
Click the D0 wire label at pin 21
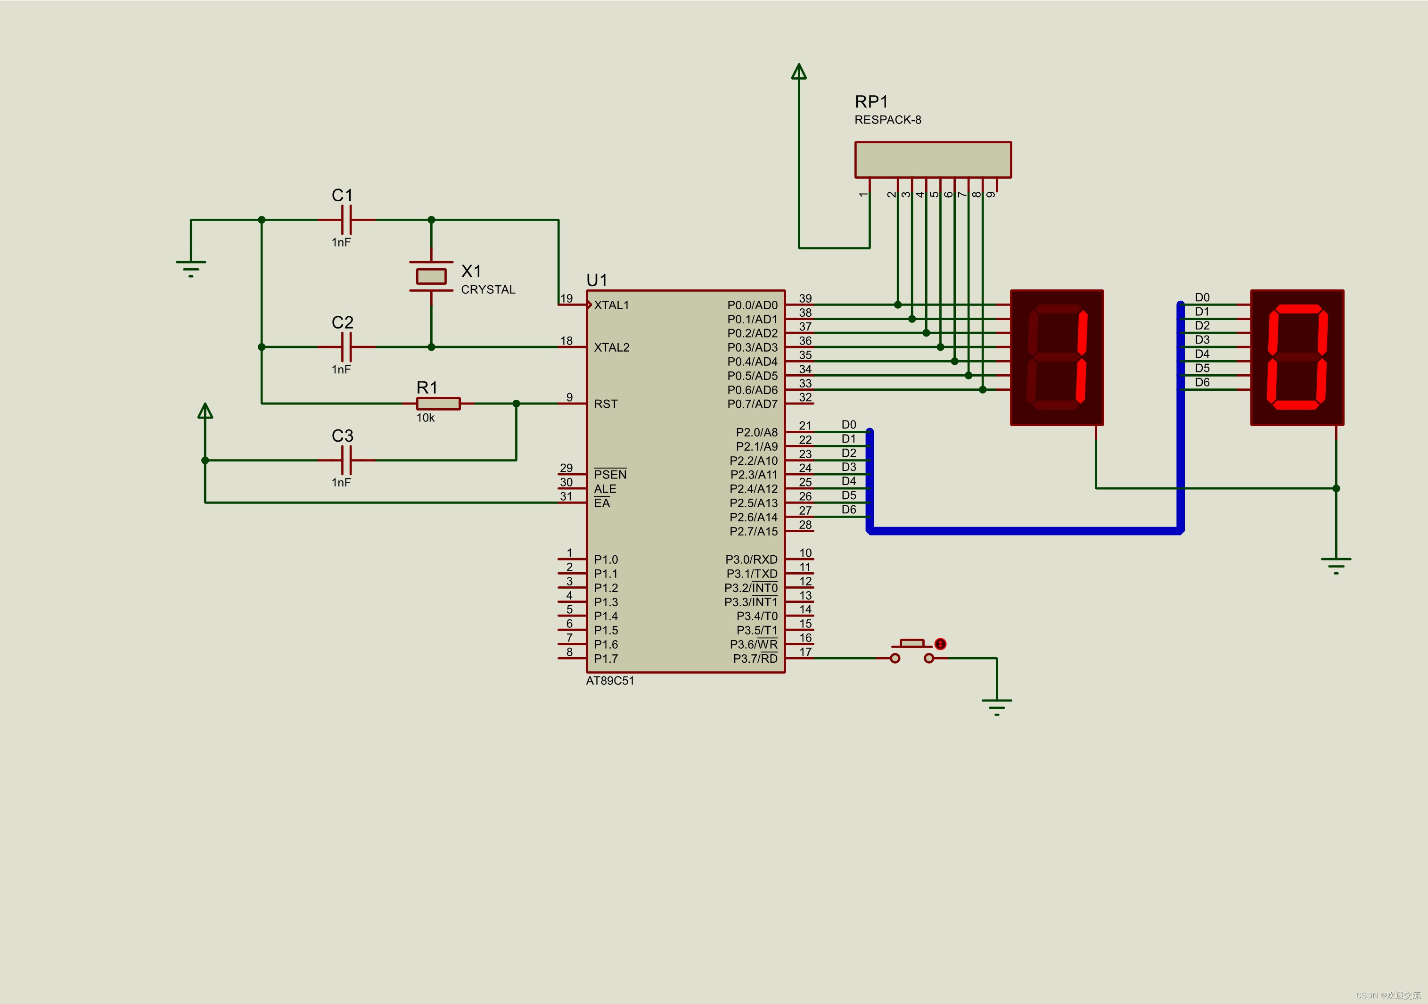coord(849,424)
